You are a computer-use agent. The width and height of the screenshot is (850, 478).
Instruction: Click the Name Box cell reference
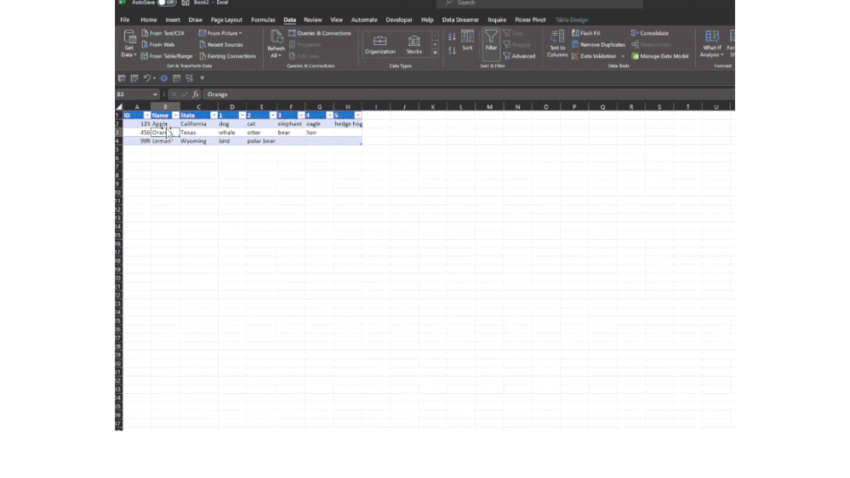(134, 94)
